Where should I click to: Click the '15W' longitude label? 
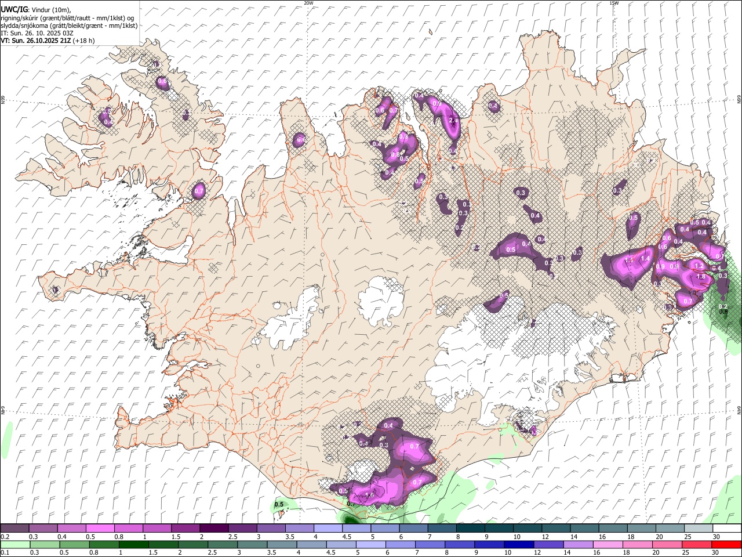click(614, 3)
